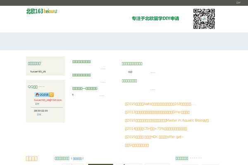Screen dimensions: 248x165
Task: Click the 09:00-22:00 hours text
Action: 41,111
